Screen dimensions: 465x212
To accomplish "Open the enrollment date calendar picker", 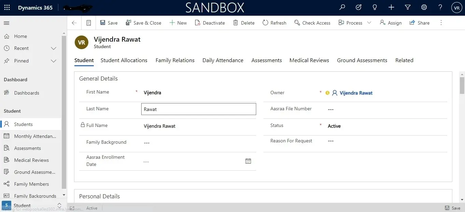I will point(248,161).
